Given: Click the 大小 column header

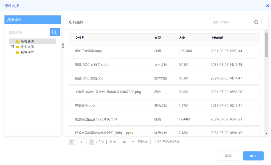Looking at the screenshot, I should (x=182, y=38).
